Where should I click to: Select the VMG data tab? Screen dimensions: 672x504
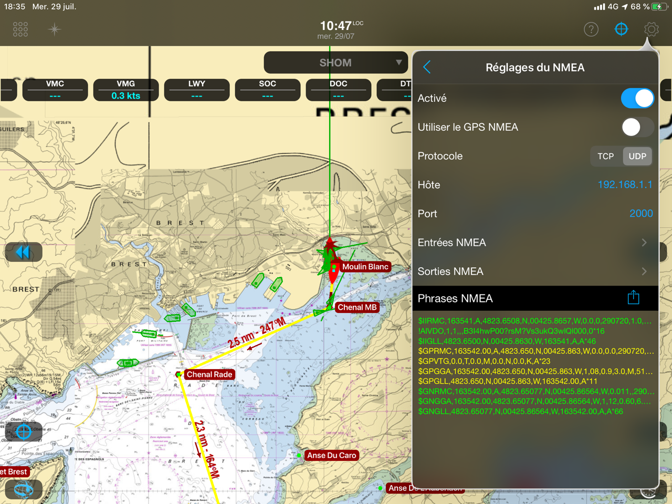126,90
